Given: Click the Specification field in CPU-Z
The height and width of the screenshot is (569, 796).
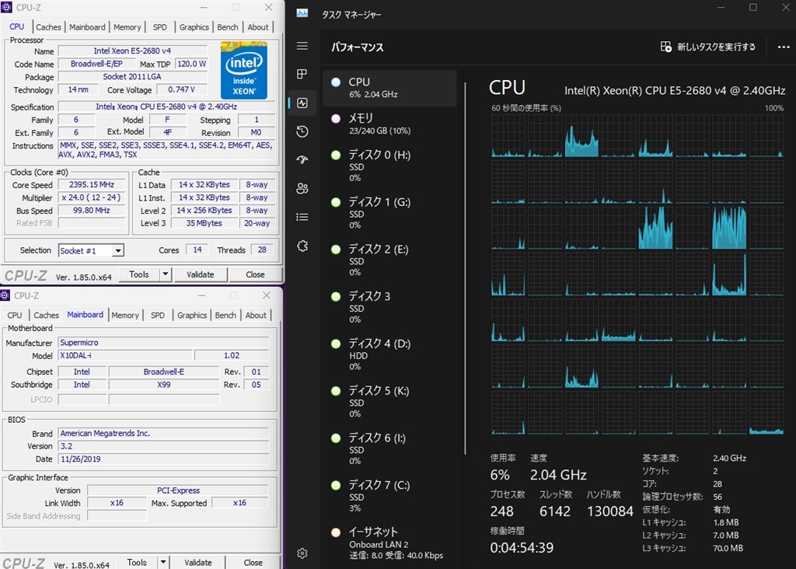Looking at the screenshot, I should click(x=166, y=106).
